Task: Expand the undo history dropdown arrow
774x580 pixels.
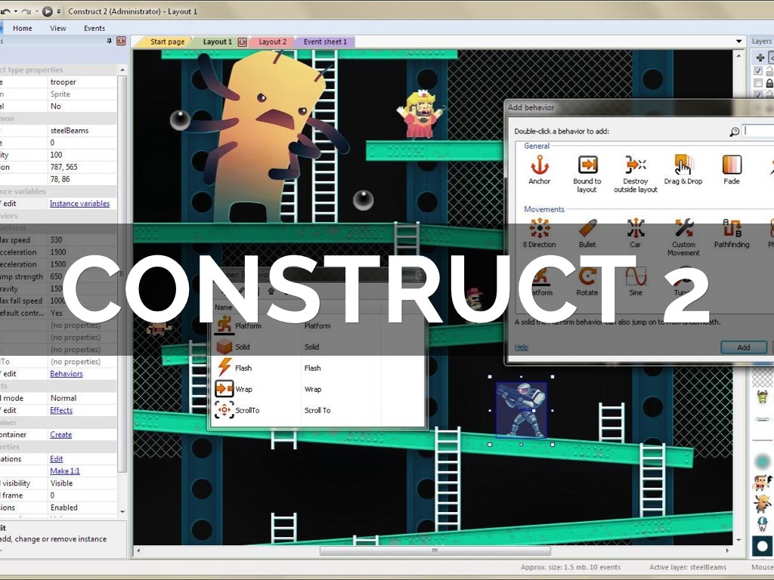Action: 15,11
